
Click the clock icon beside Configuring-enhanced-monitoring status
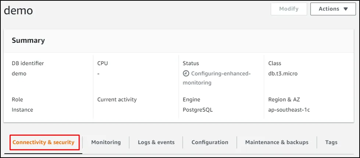186,73
